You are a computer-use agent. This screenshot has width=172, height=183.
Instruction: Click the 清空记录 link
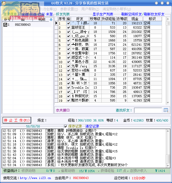tap(92, 126)
